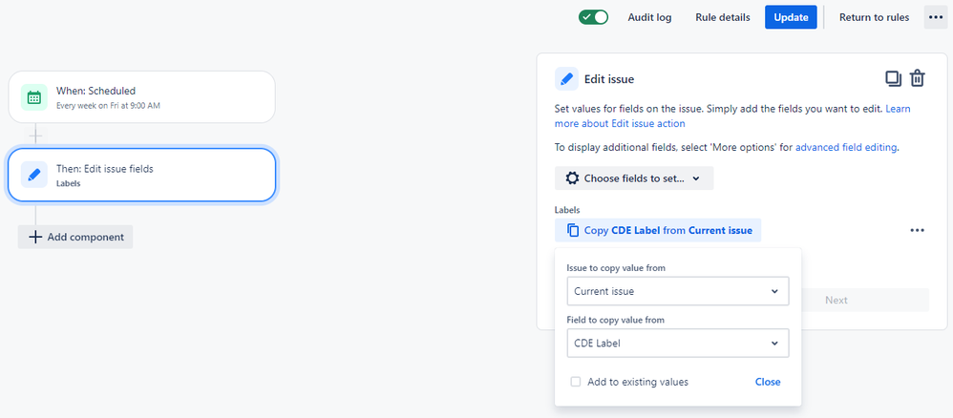Viewport: 953px width, 418px height.
Task: Click Close in the copy value popup
Action: pyautogui.click(x=768, y=382)
